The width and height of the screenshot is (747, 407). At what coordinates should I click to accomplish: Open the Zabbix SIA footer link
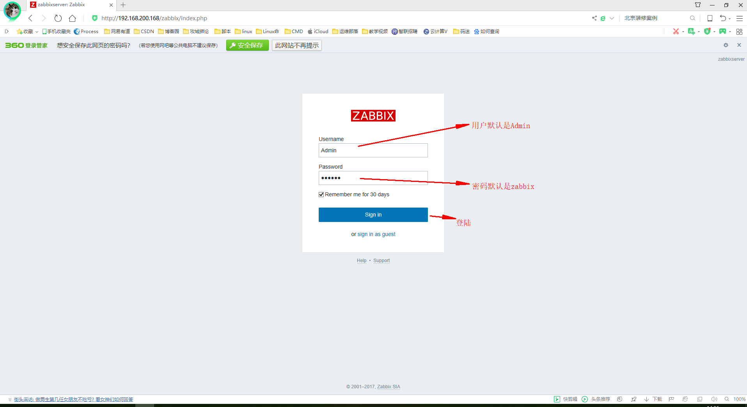389,387
